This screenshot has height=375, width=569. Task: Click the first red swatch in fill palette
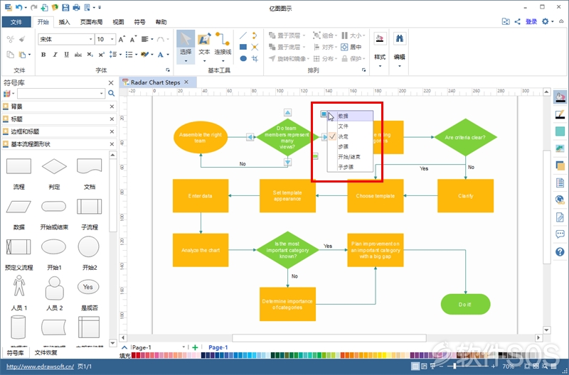133,355
